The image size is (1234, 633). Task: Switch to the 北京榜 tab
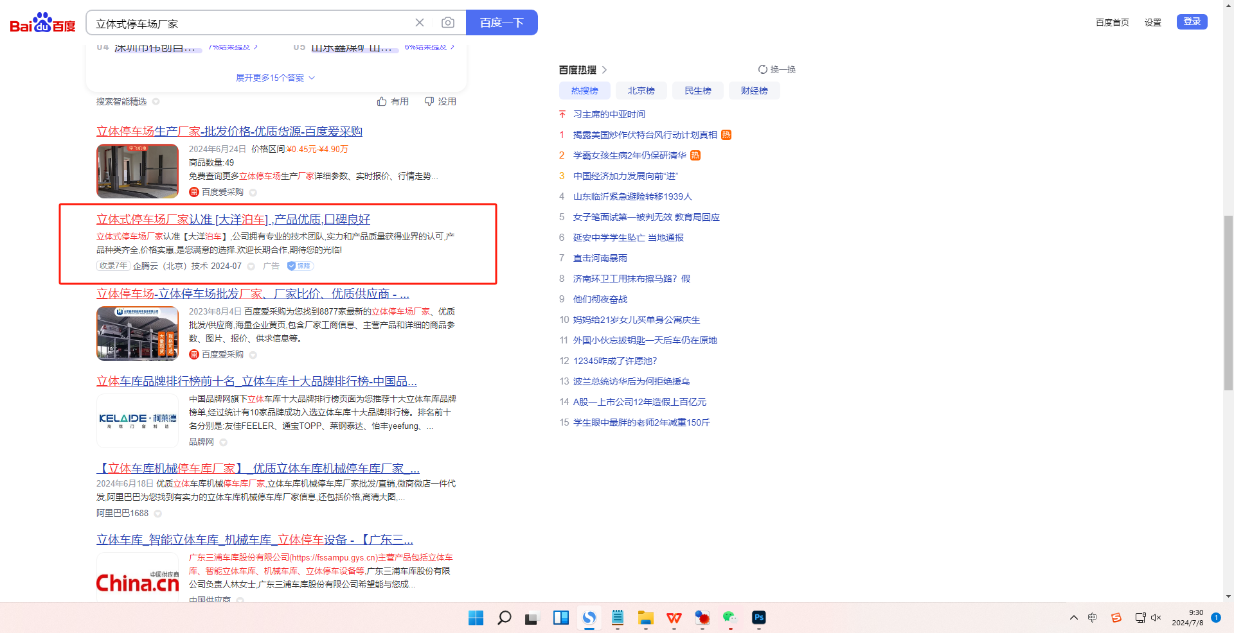pyautogui.click(x=641, y=91)
